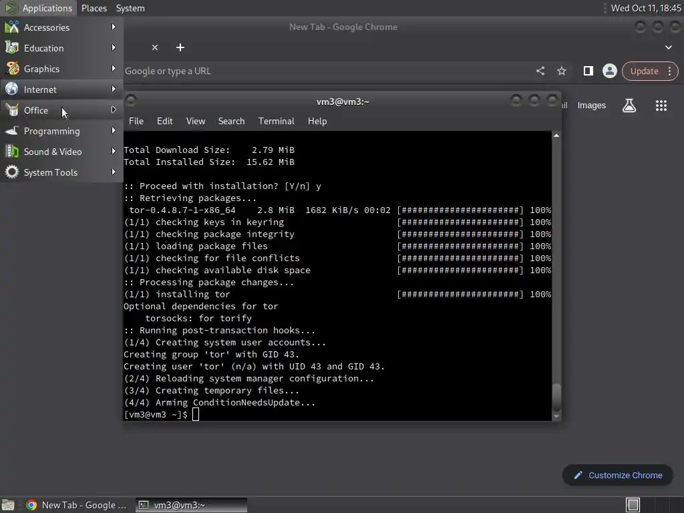Viewport: 684px width, 513px height.
Task: Open Chrome tab search chevron
Action: tap(668, 47)
